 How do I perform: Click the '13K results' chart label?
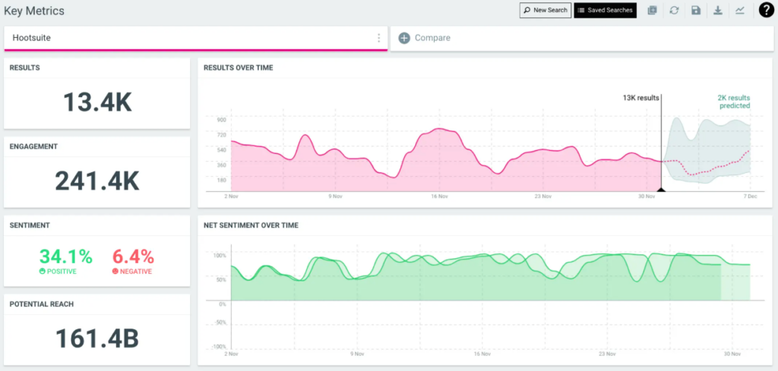point(641,98)
